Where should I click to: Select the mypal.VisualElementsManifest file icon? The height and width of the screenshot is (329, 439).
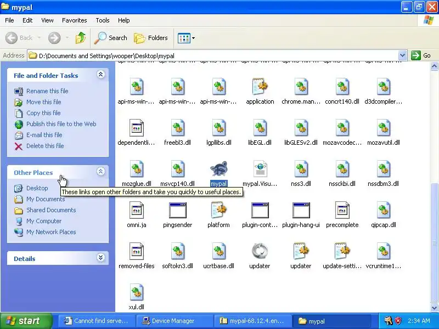[x=260, y=169]
